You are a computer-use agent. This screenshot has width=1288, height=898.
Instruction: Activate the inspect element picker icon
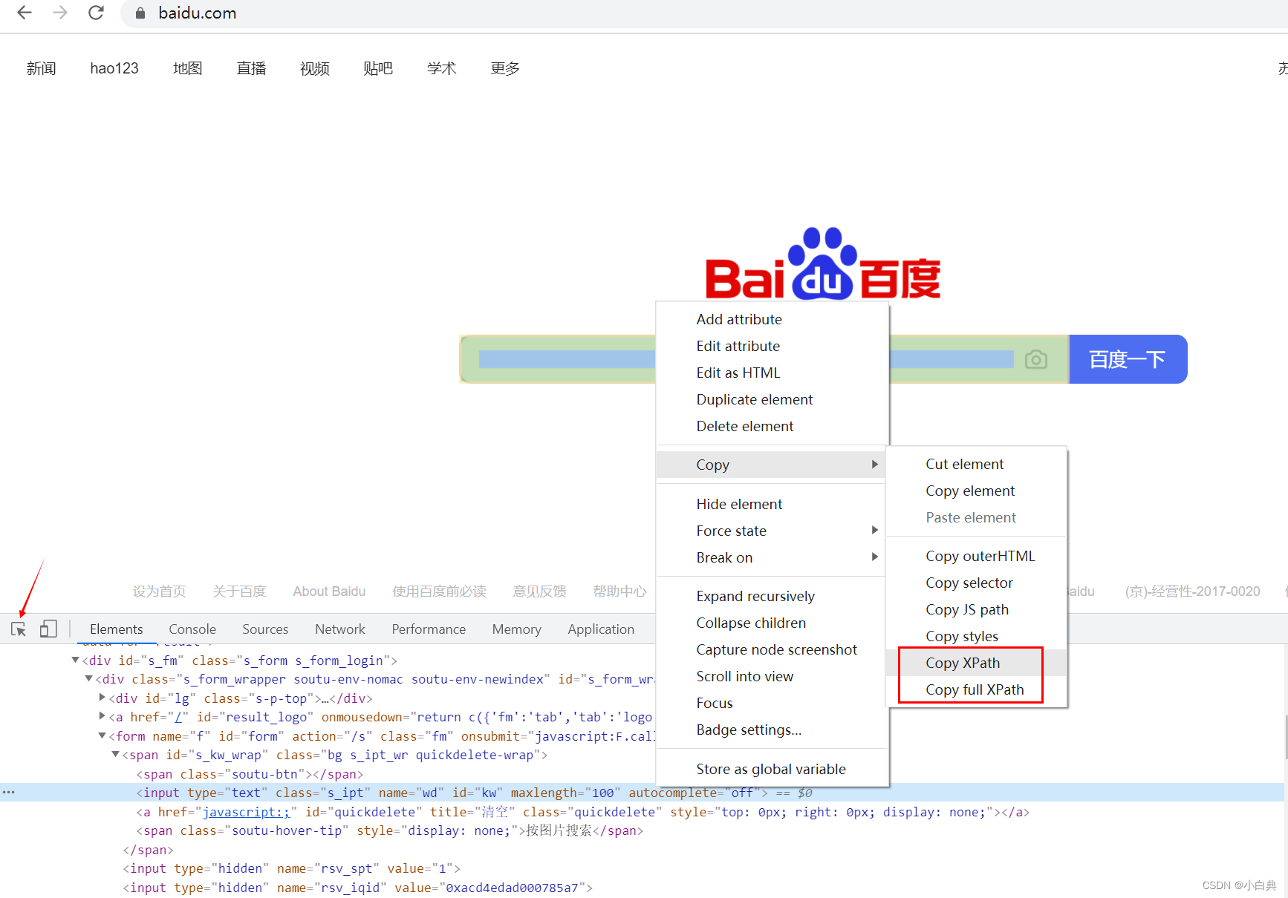click(19, 629)
